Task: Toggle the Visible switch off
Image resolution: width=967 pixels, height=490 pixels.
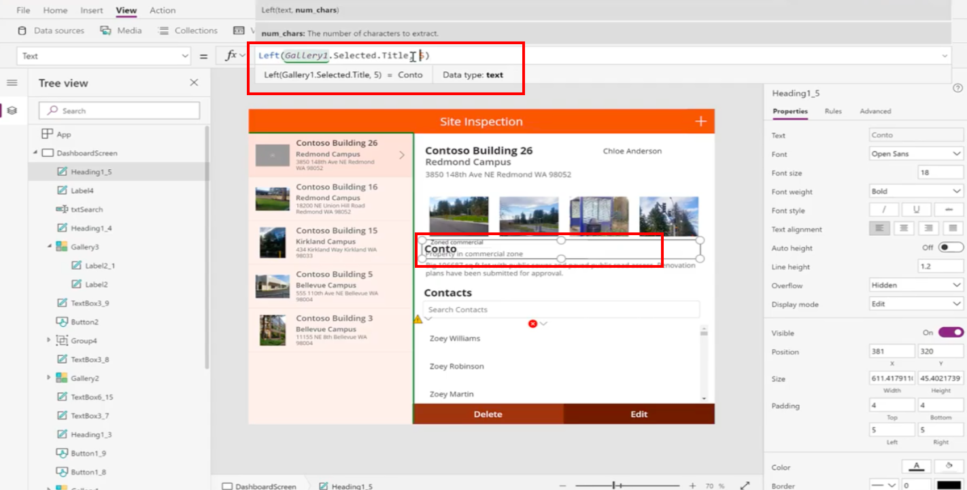Action: [951, 332]
